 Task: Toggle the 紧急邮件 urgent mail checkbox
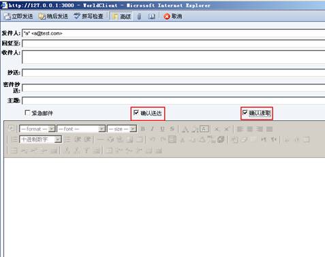[27, 113]
